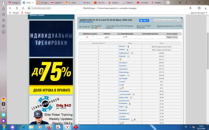Open player Nestar P profile
This screenshot has height=130, width=209.
tap(122, 46)
